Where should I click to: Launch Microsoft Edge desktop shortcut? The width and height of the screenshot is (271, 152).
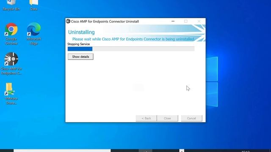[34, 34]
